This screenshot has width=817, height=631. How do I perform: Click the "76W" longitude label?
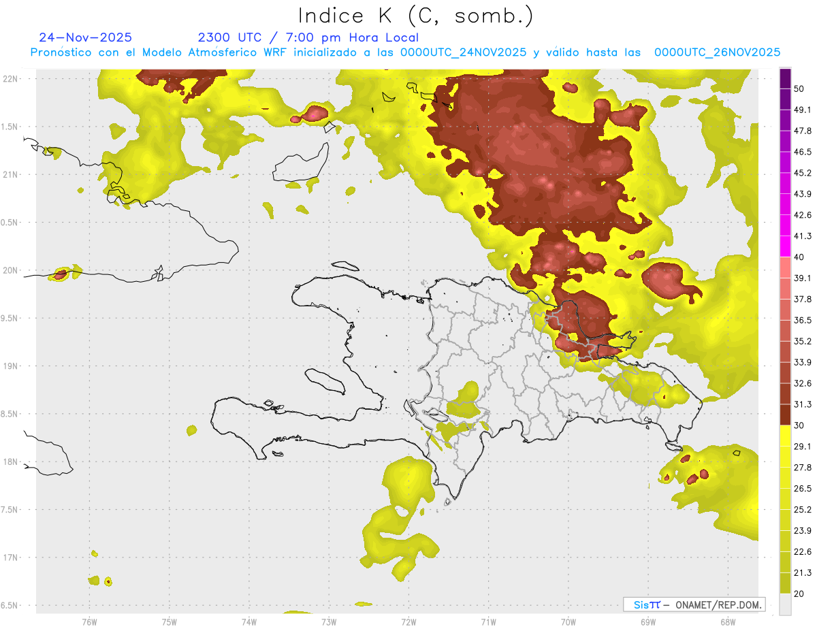tap(89, 622)
